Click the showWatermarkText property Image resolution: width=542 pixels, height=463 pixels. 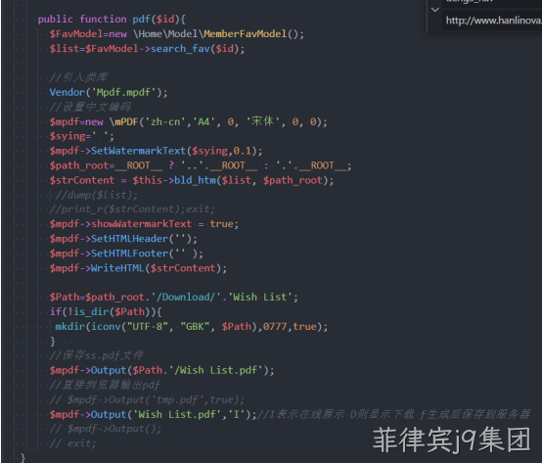click(x=142, y=224)
